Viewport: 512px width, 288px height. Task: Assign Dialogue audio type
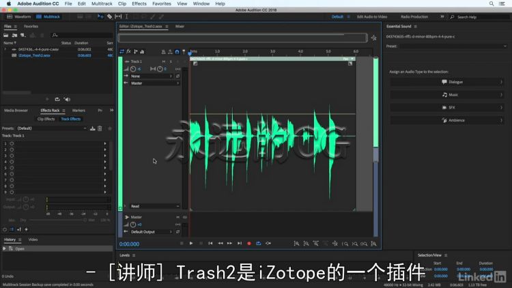[x=446, y=82]
